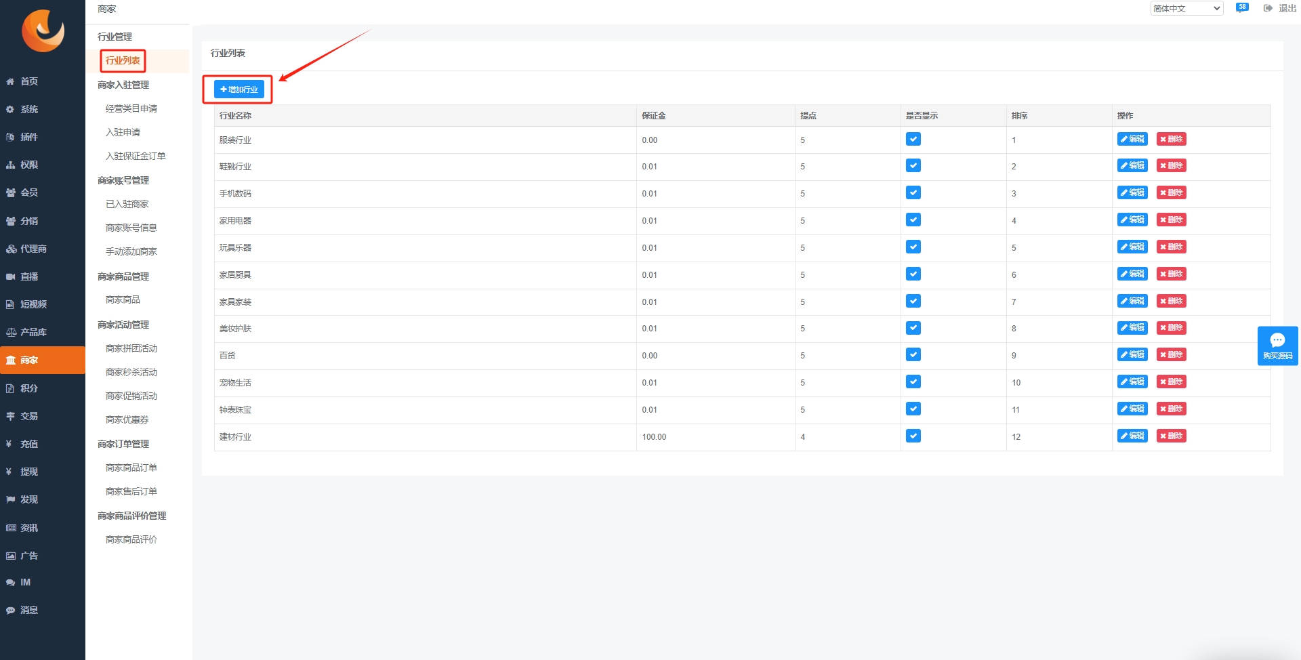The width and height of the screenshot is (1301, 660).
Task: Open the 简体中文 language dropdown
Action: pyautogui.click(x=1186, y=8)
